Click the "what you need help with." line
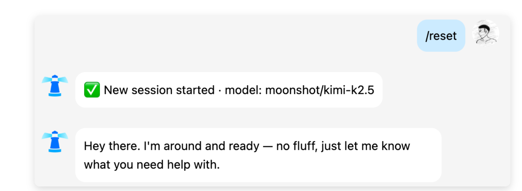The height and width of the screenshot is (191, 522). (152, 165)
